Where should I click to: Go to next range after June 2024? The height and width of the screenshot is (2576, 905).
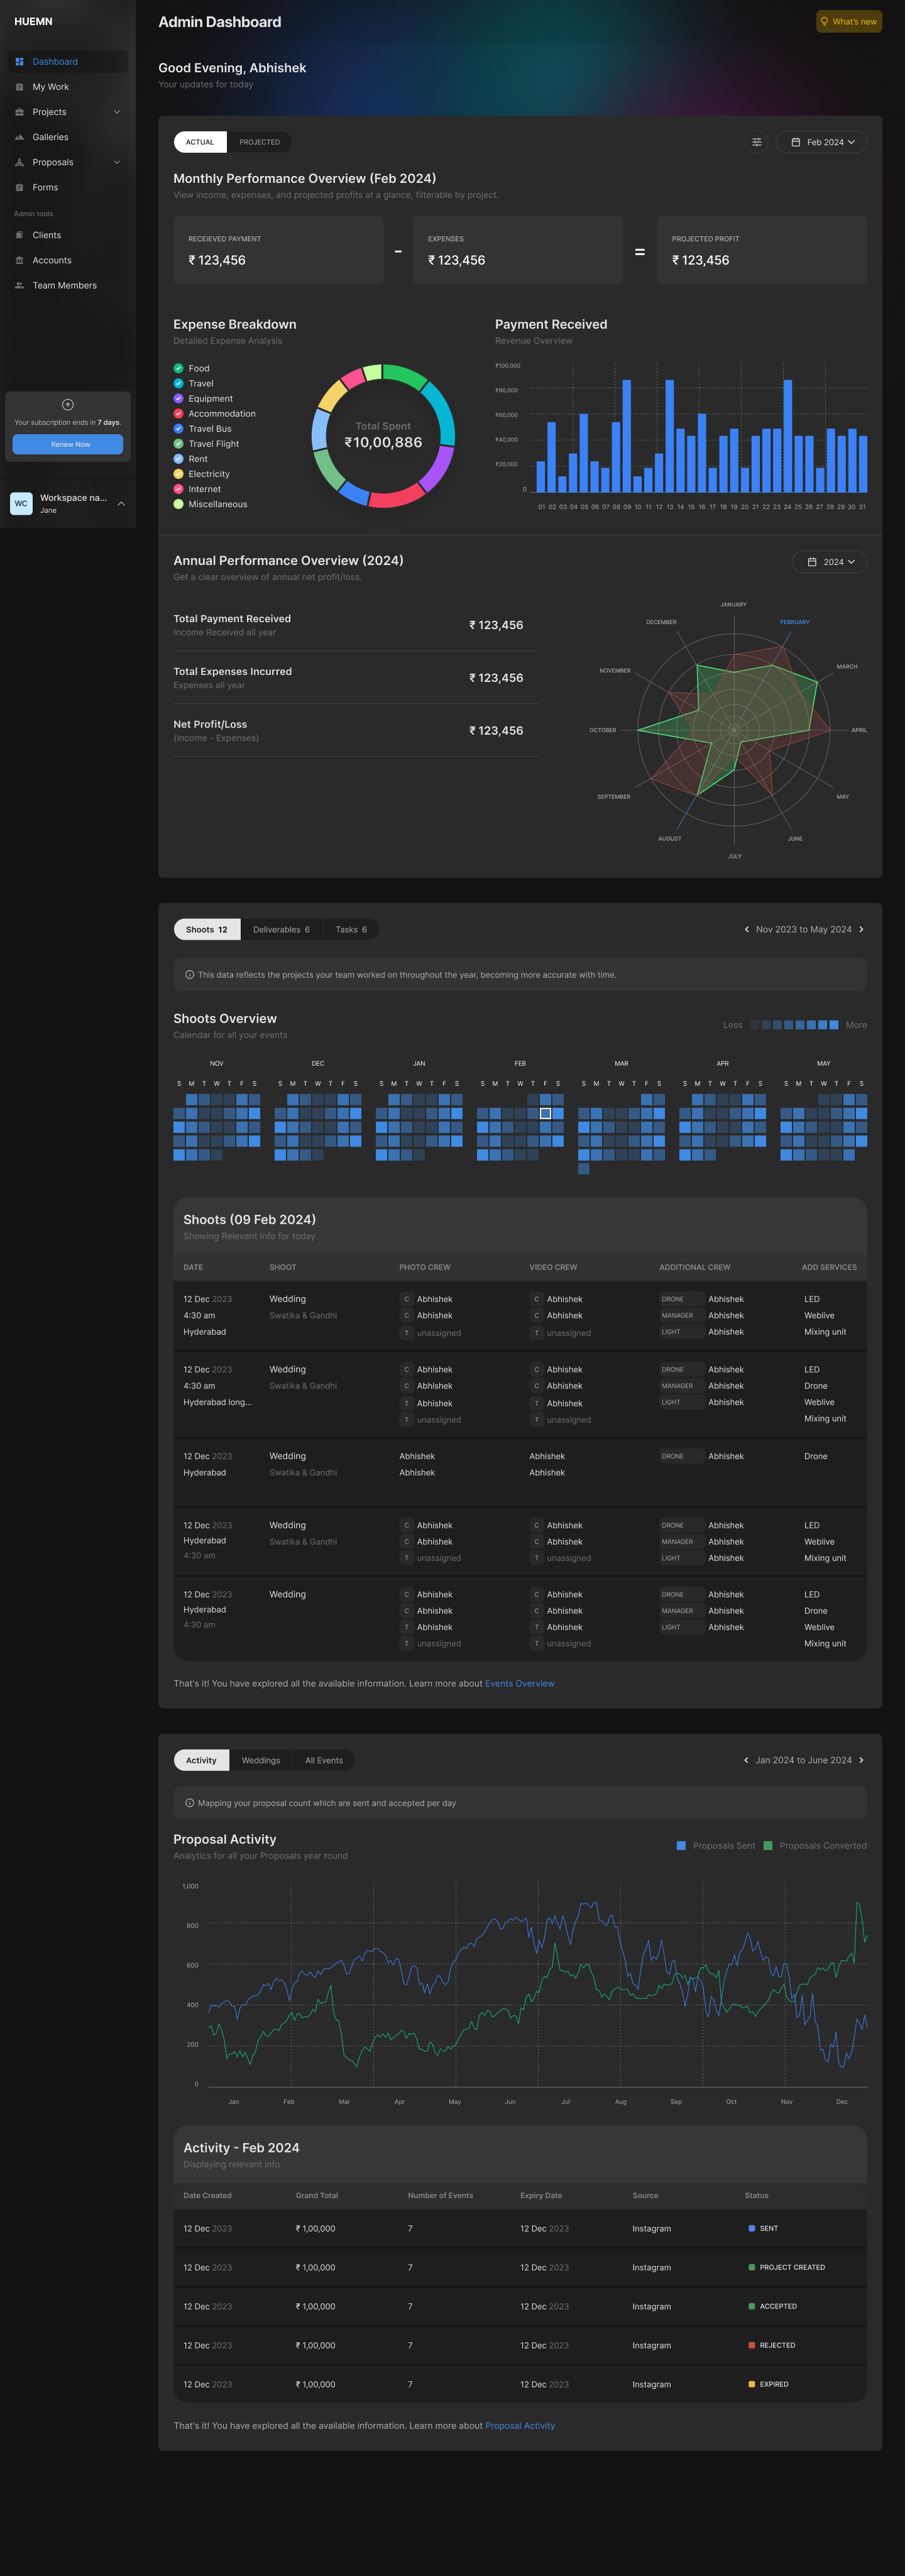[861, 1760]
